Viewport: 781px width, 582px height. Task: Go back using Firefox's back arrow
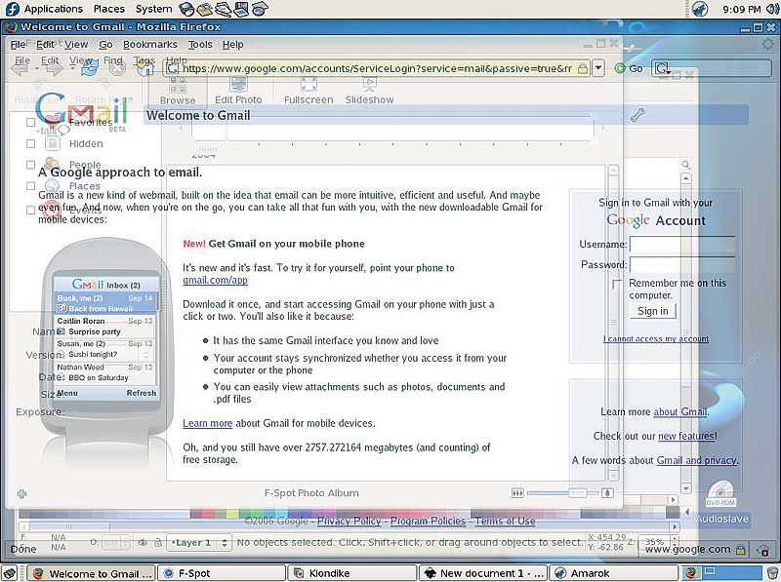[20, 68]
